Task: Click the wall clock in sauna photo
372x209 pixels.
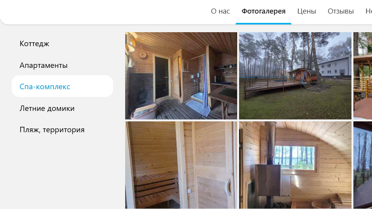Action: (142, 55)
